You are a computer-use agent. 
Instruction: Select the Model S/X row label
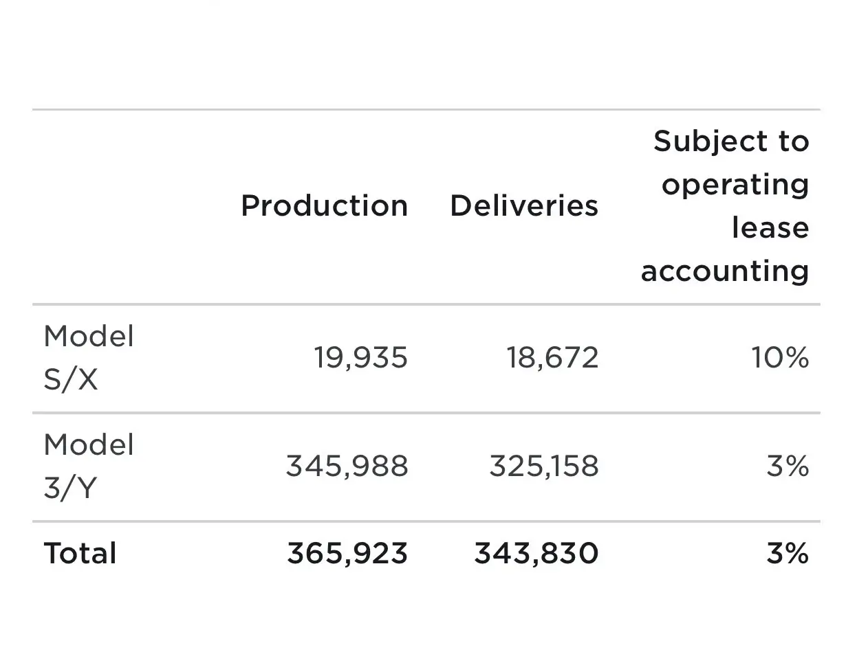[89, 357]
